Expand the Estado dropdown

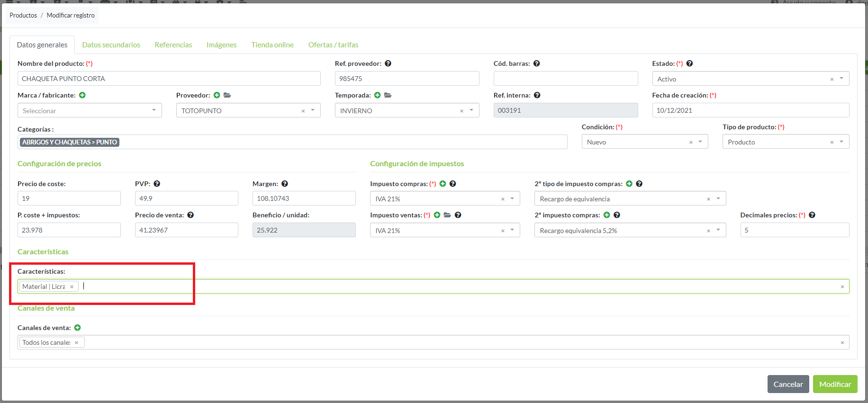pyautogui.click(x=841, y=79)
